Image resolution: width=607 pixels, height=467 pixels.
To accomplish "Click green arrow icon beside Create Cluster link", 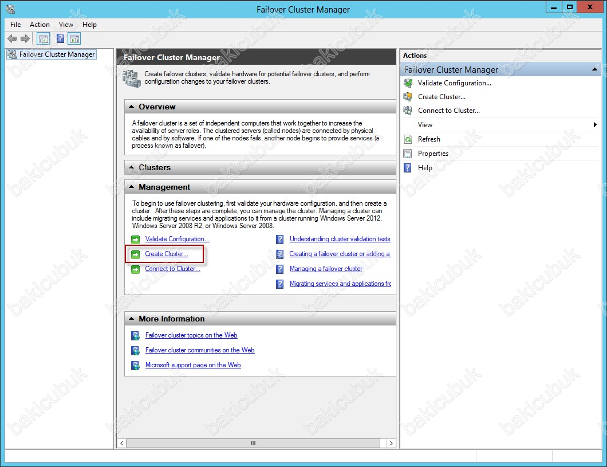I will pos(136,254).
